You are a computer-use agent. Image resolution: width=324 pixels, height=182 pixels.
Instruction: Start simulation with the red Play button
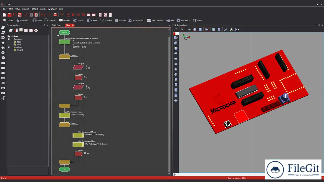pyautogui.click(x=73, y=15)
